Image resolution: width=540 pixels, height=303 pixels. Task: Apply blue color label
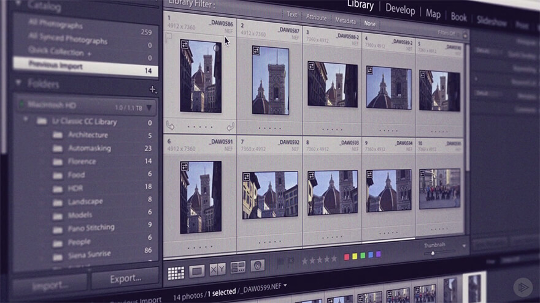click(x=371, y=255)
